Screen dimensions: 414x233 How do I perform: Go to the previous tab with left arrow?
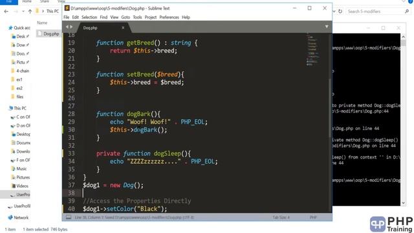point(67,27)
